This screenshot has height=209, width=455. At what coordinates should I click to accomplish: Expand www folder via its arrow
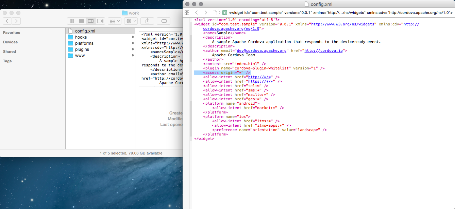(133, 55)
